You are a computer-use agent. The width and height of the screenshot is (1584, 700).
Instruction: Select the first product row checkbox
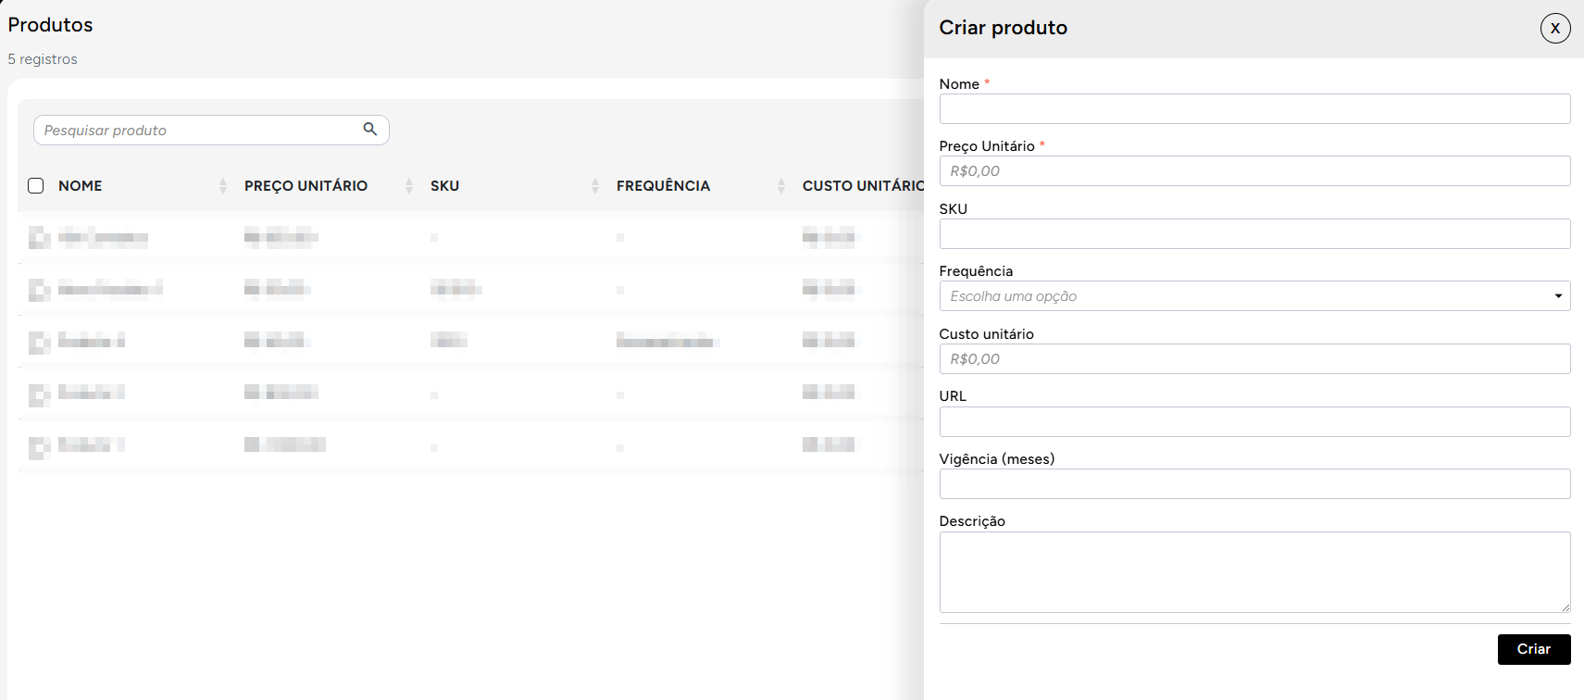(38, 238)
